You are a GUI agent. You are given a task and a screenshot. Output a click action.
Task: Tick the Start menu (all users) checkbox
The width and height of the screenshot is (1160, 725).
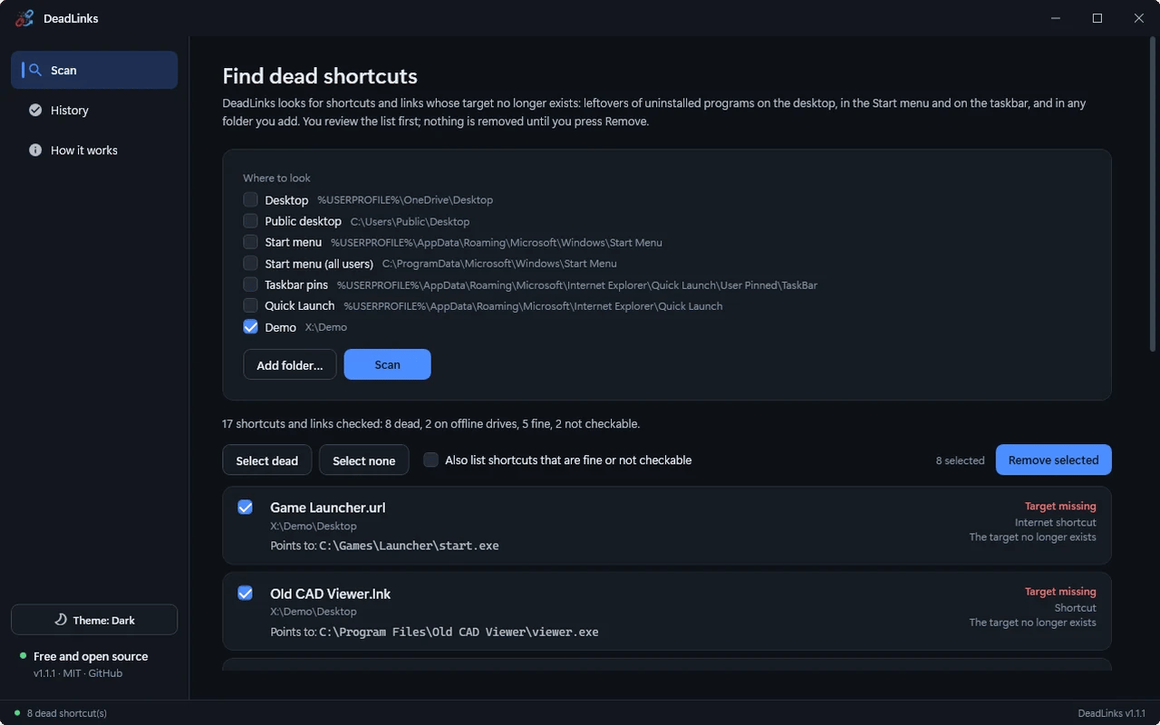250,263
